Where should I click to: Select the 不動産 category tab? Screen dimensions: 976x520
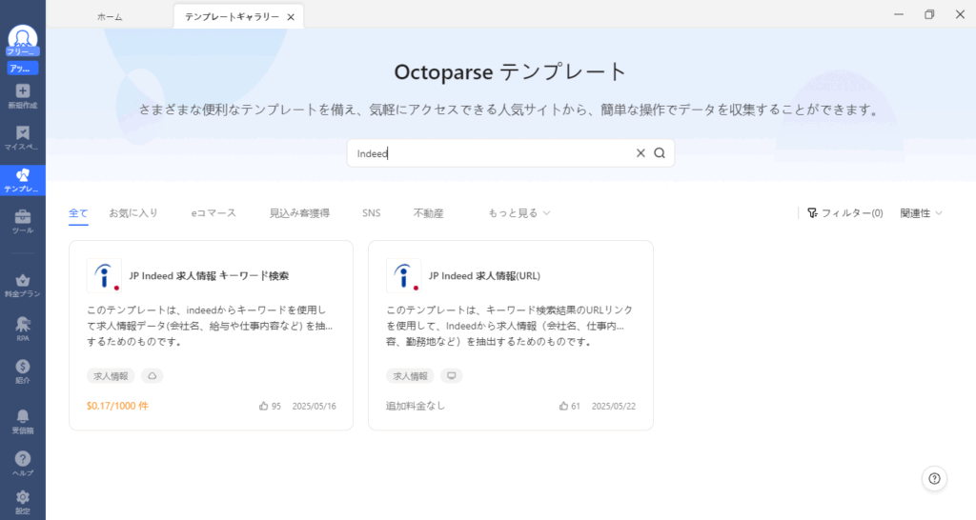[428, 212]
